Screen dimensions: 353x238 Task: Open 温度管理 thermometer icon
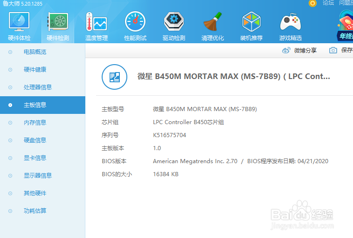(97, 21)
